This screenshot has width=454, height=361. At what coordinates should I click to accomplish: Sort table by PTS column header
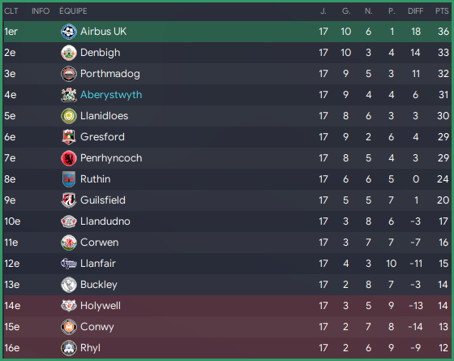442,11
